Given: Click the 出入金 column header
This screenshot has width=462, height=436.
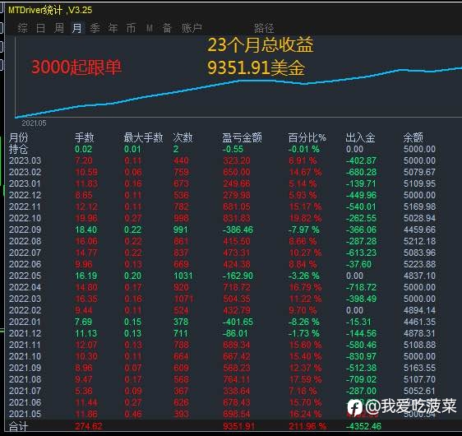Looking at the screenshot, I should (360, 137).
